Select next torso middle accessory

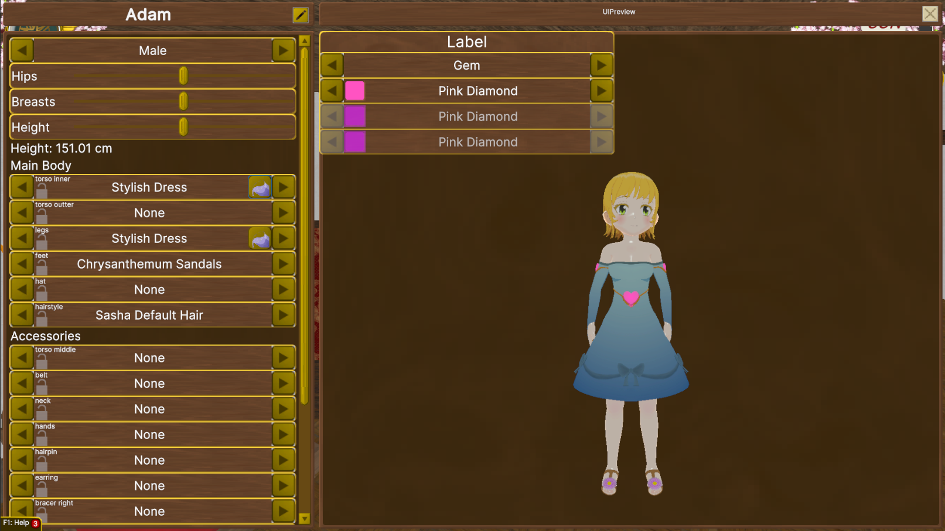coord(284,358)
